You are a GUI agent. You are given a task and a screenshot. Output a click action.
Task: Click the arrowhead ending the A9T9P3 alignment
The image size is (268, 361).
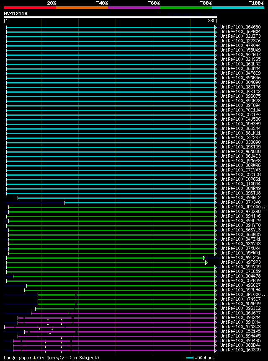point(206,262)
